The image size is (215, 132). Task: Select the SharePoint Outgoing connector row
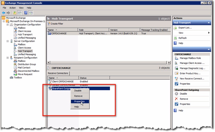79,89
